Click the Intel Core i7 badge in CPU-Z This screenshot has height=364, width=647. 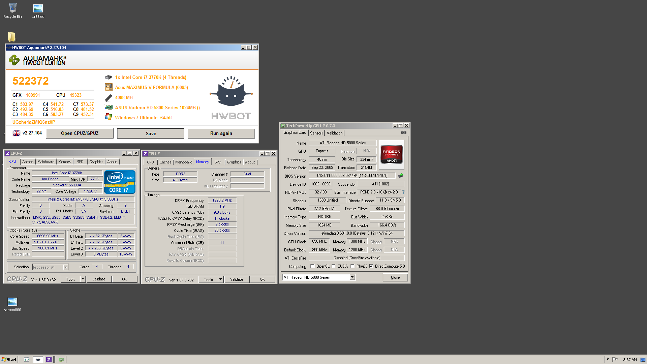120,182
